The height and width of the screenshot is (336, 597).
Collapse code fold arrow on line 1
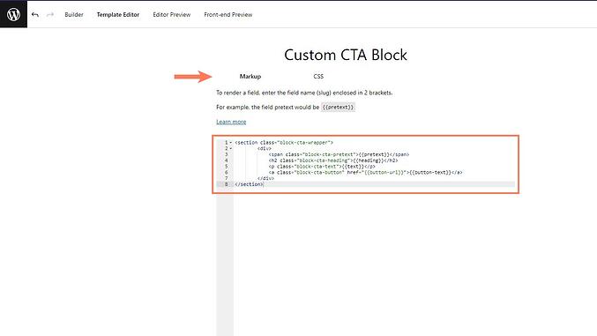pos(231,143)
